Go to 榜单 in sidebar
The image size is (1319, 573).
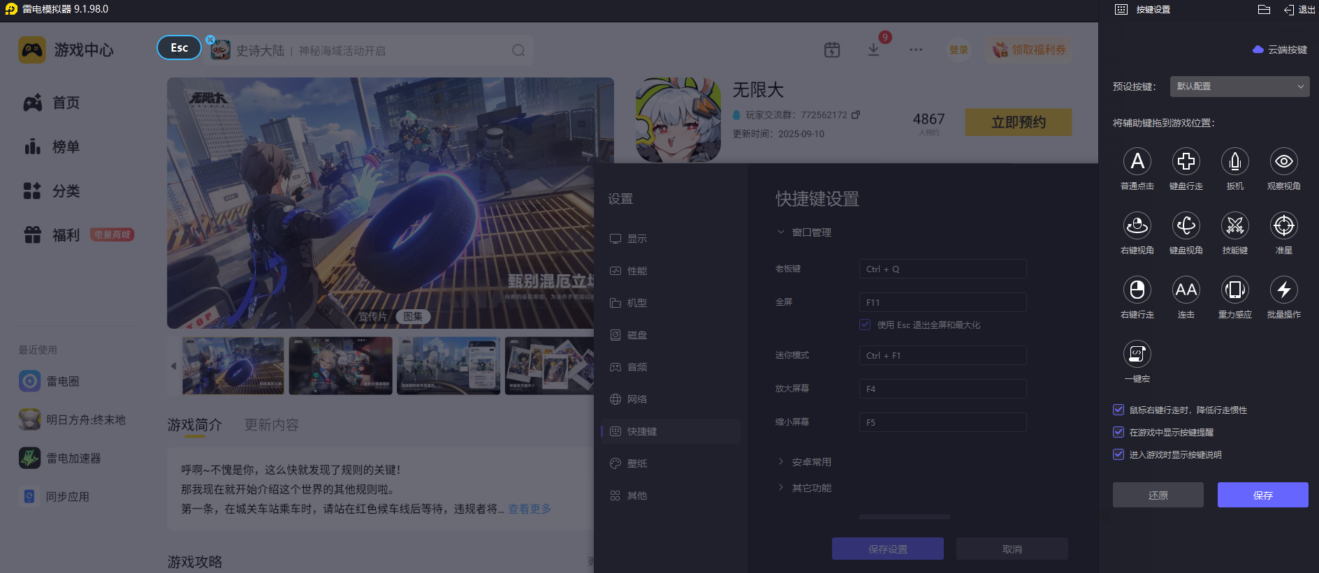coord(52,147)
